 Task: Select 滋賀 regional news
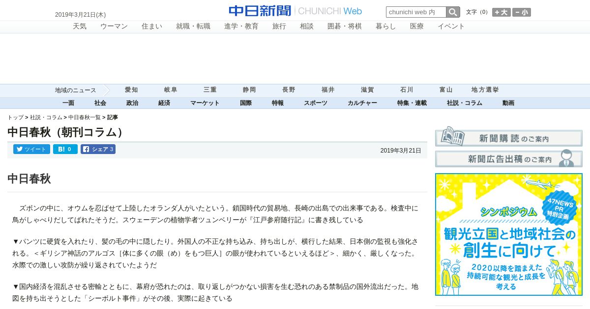[x=367, y=90]
